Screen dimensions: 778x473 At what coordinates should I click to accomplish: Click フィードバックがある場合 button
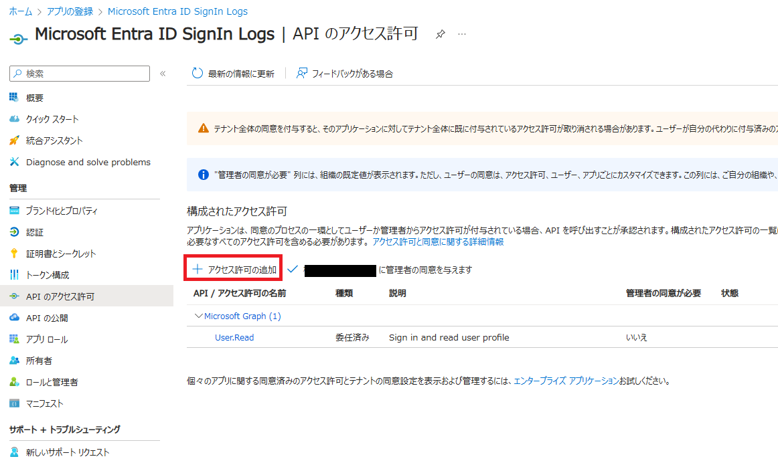(x=345, y=74)
